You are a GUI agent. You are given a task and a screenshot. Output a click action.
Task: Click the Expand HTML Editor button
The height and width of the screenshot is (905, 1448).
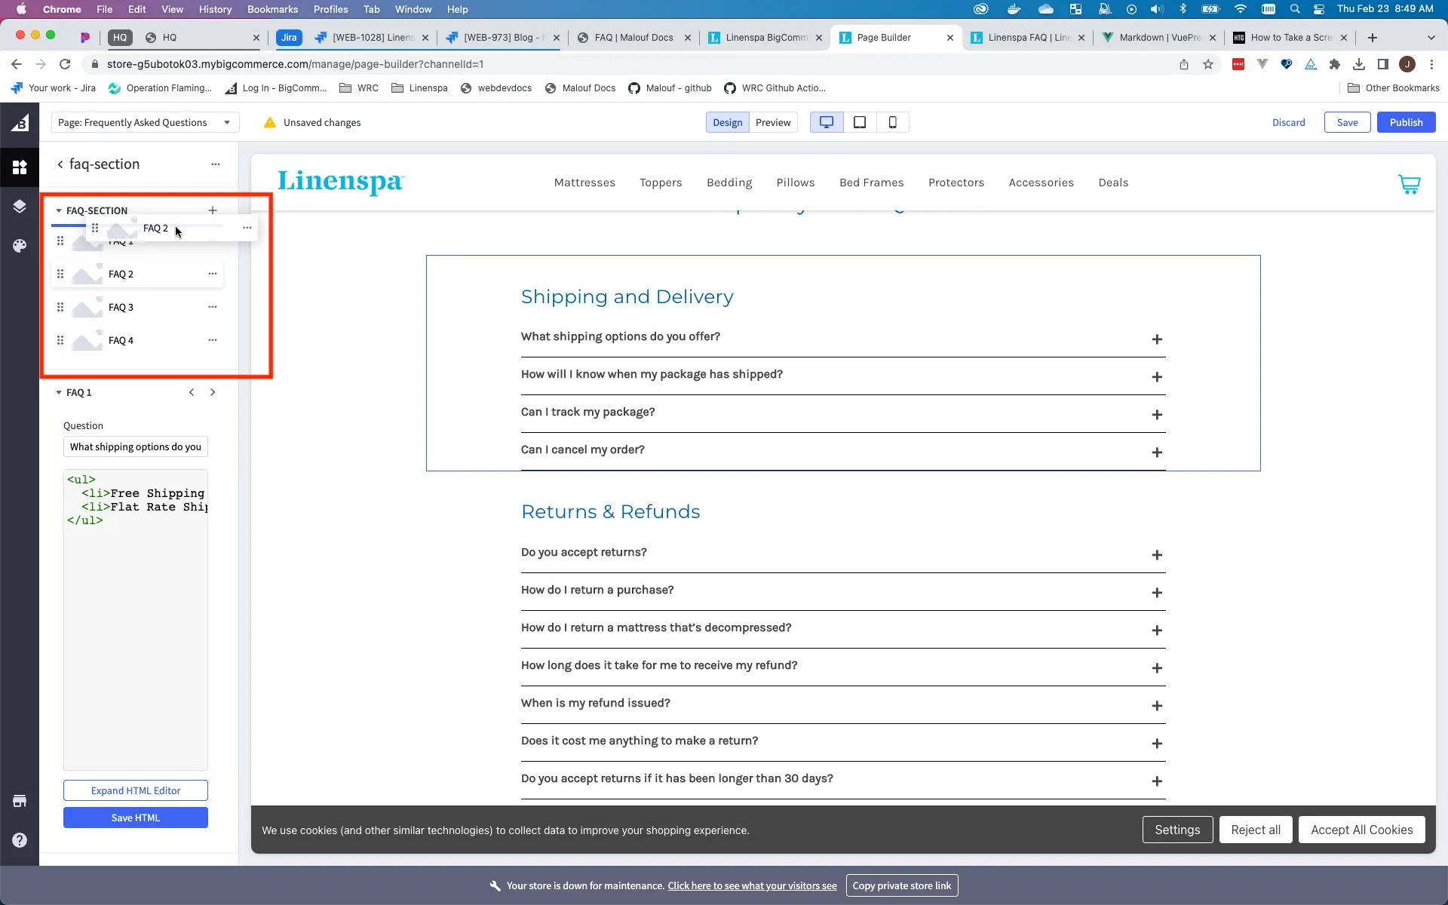click(x=136, y=790)
